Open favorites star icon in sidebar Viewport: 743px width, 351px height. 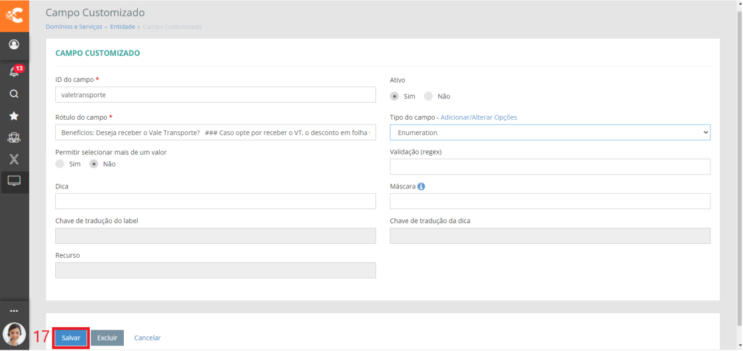coord(14,116)
